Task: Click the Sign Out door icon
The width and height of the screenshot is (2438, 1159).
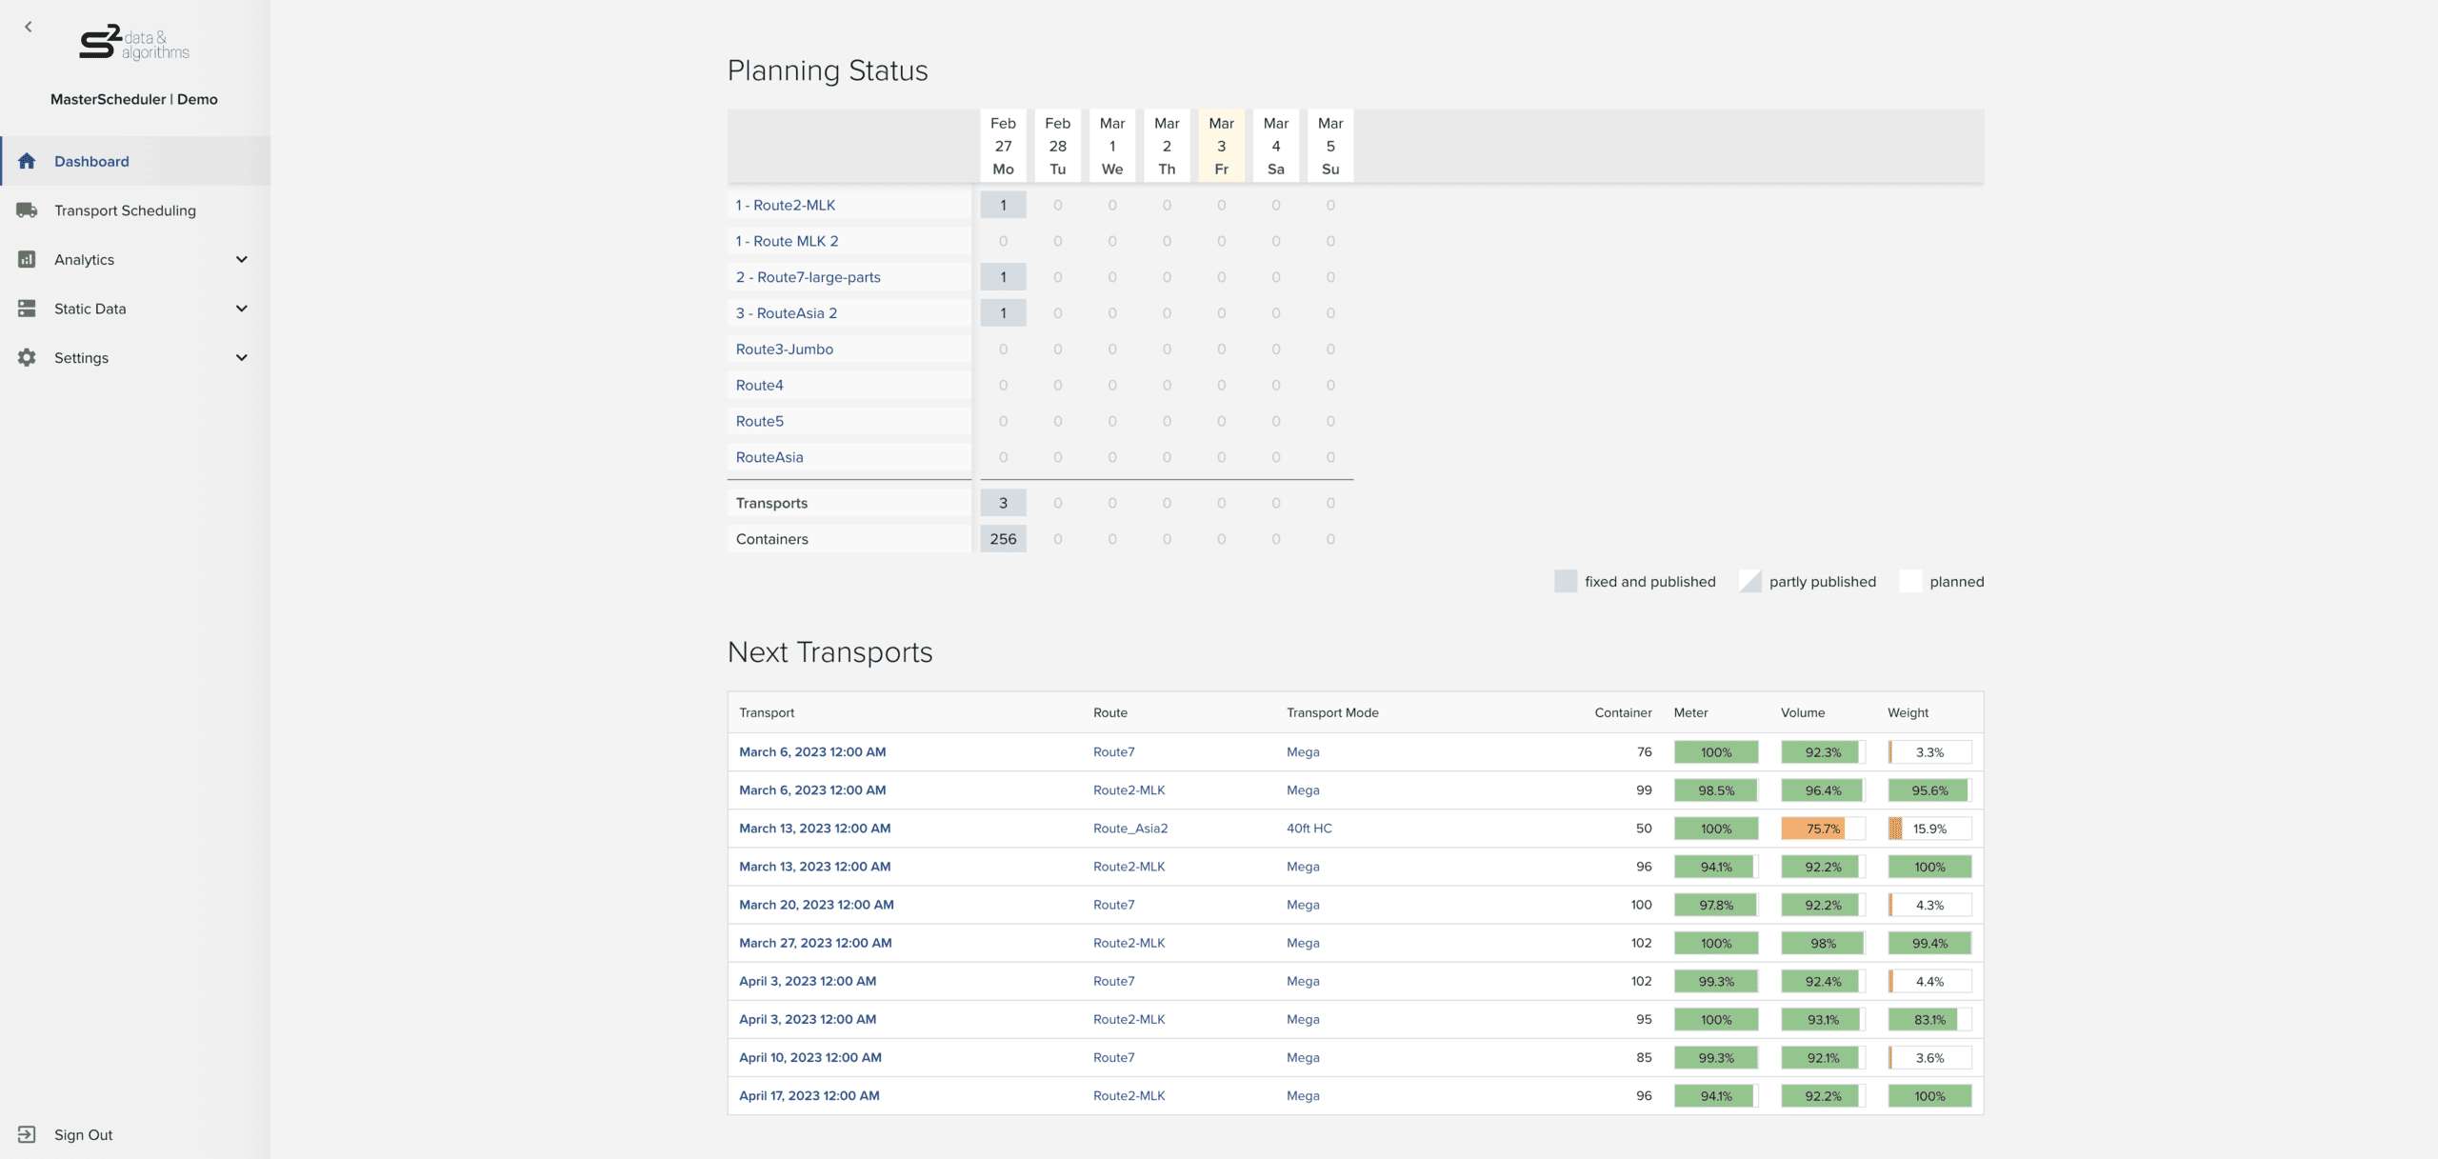Action: (x=27, y=1134)
